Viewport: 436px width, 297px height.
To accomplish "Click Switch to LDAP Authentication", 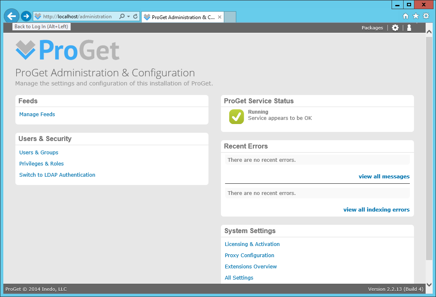I will pos(57,175).
